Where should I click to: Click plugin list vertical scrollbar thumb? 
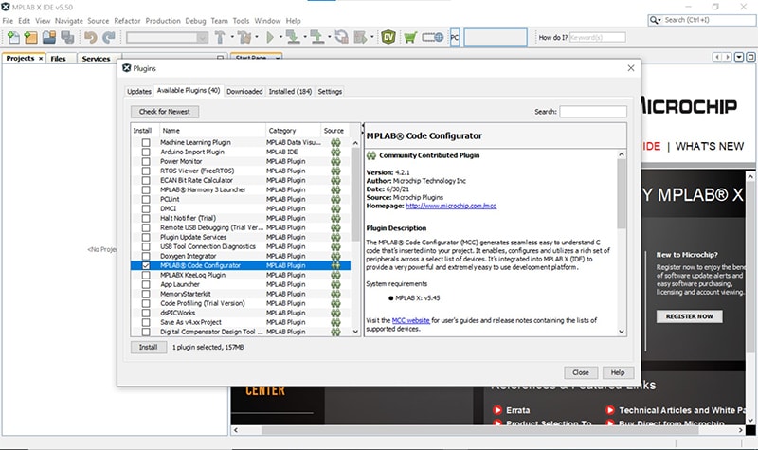click(355, 193)
